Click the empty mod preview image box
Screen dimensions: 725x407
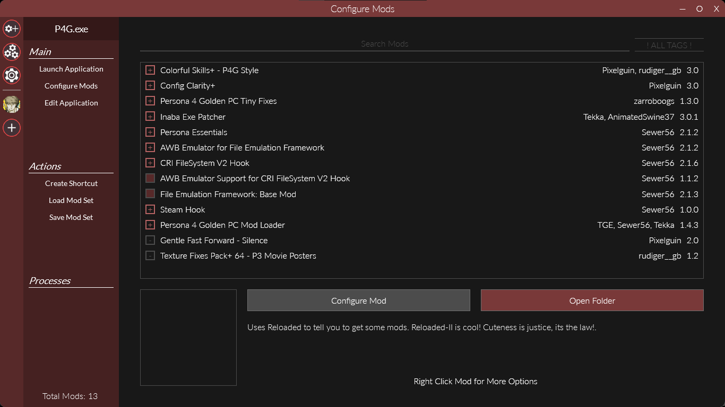pos(188,338)
